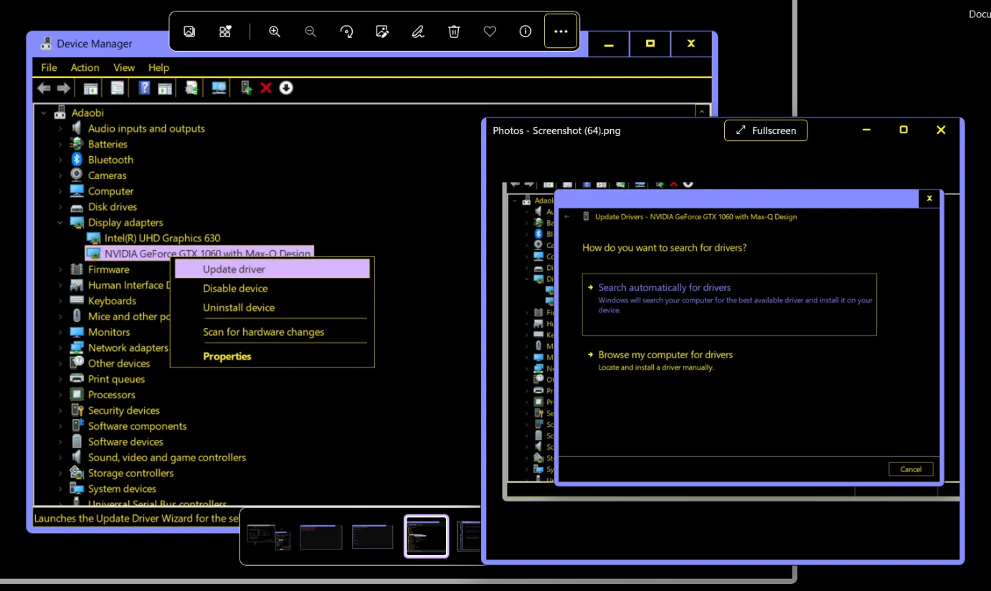Open the Help menu in Device Manager

click(x=158, y=67)
